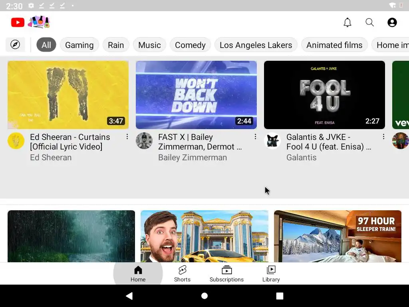Screen dimensions: 409x307
Task: Open Bailey Zimmerman channel avatar
Action: pos(144,141)
